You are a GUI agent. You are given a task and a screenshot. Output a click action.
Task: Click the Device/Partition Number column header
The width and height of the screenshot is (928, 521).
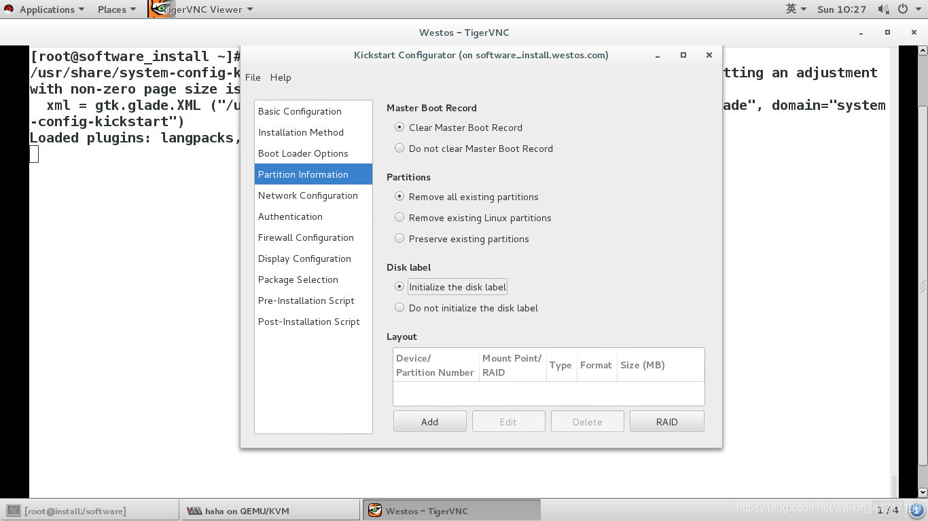435,365
